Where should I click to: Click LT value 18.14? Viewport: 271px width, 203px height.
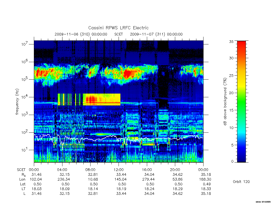click(93, 189)
